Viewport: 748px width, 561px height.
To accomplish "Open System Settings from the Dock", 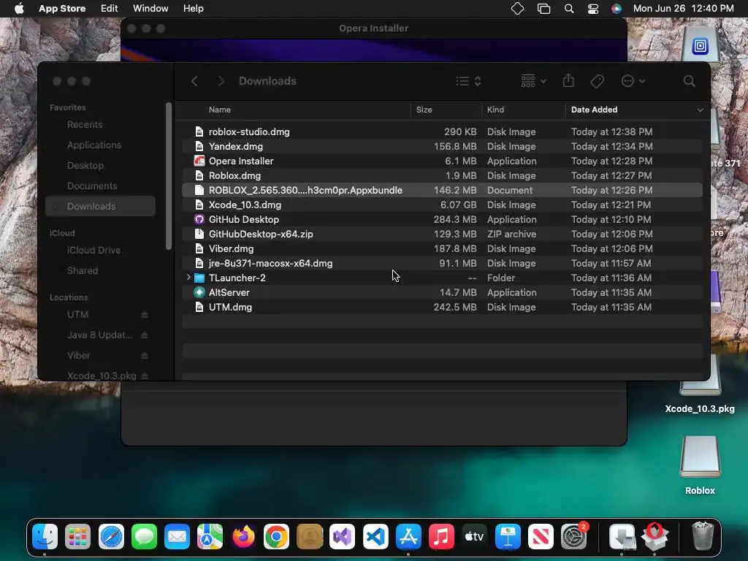I will (x=574, y=537).
